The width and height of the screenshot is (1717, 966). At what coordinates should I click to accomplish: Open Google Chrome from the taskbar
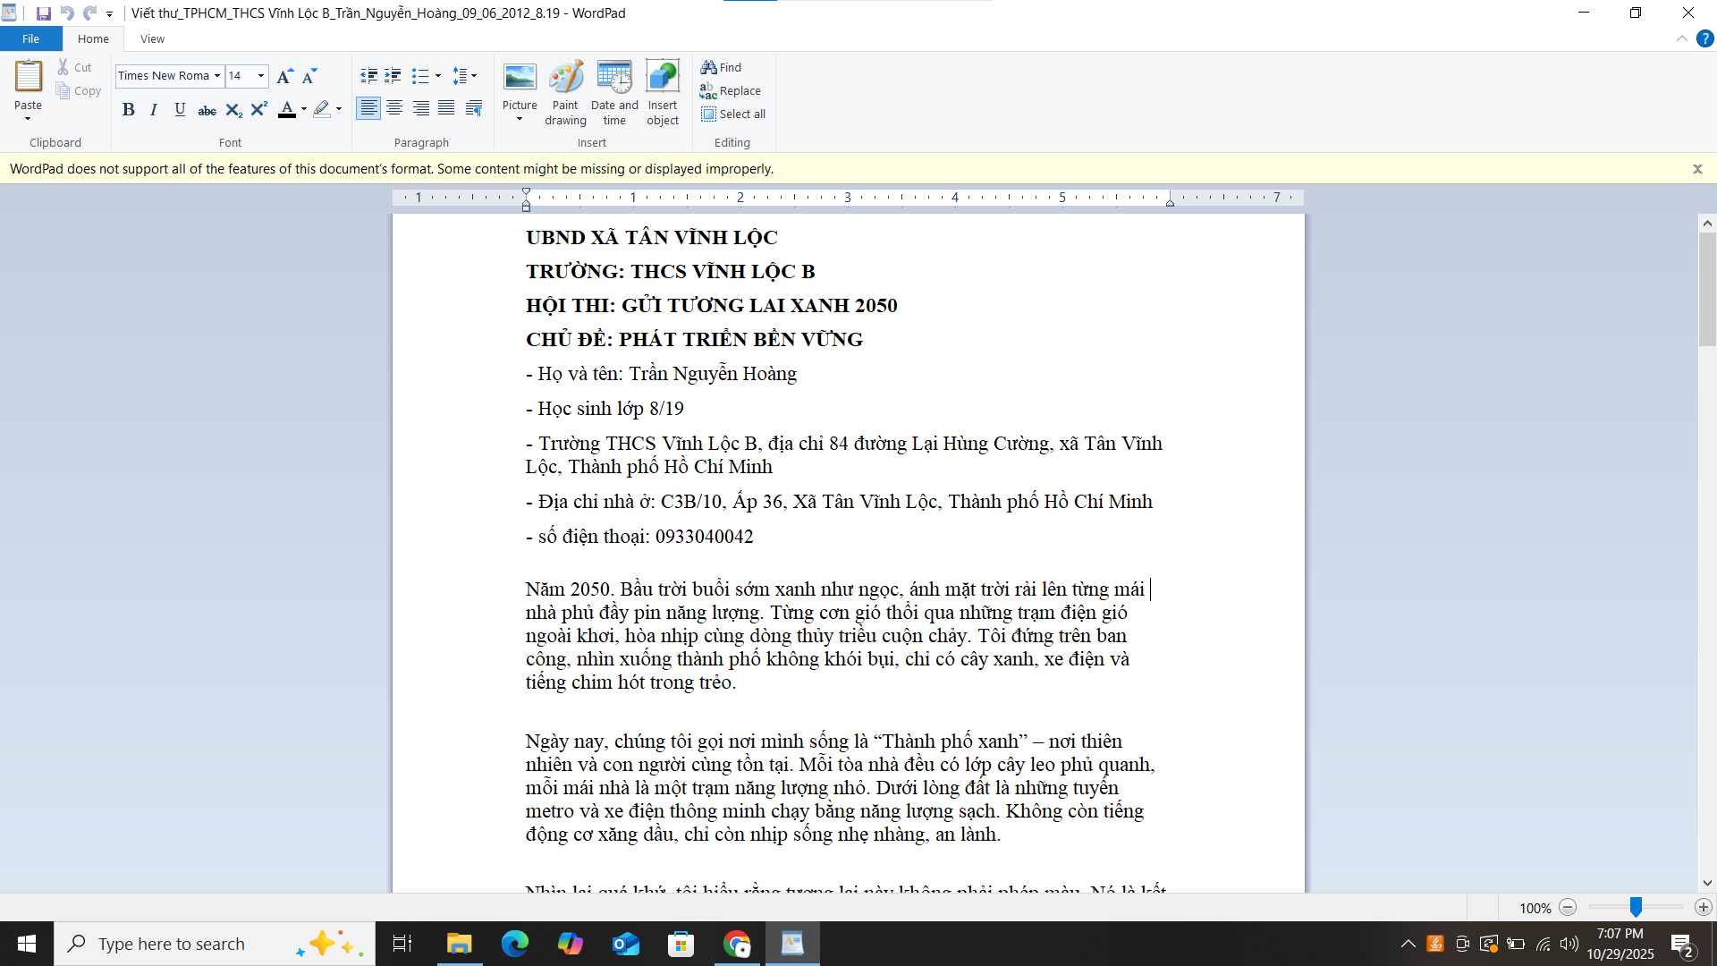tap(737, 944)
